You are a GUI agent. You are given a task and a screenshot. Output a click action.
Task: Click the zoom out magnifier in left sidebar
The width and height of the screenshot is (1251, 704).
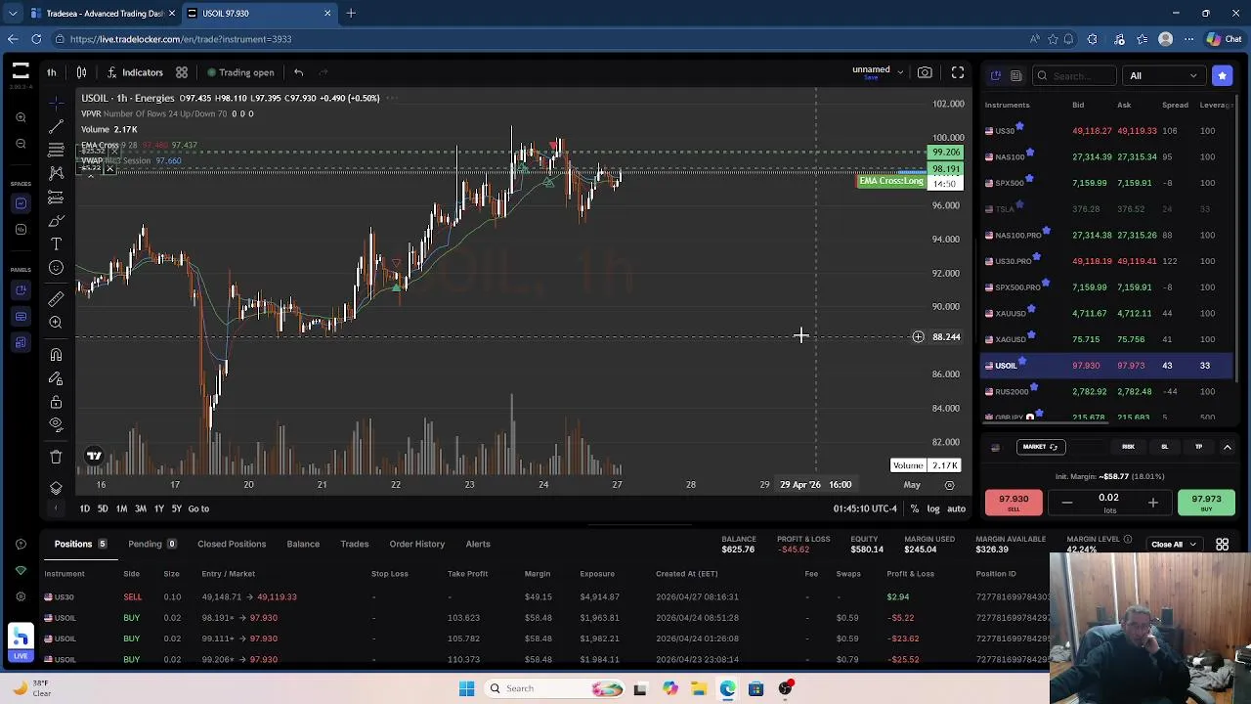point(21,144)
